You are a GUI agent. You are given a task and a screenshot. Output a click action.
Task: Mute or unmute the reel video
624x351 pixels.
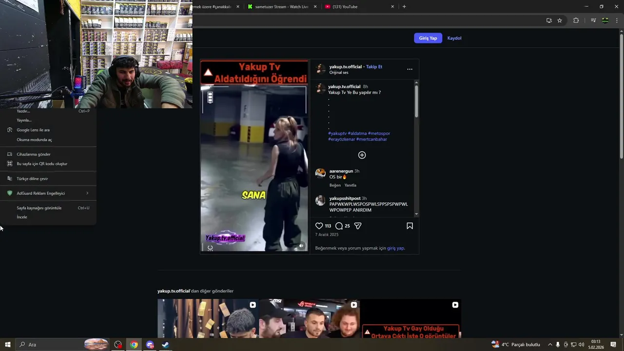click(301, 246)
